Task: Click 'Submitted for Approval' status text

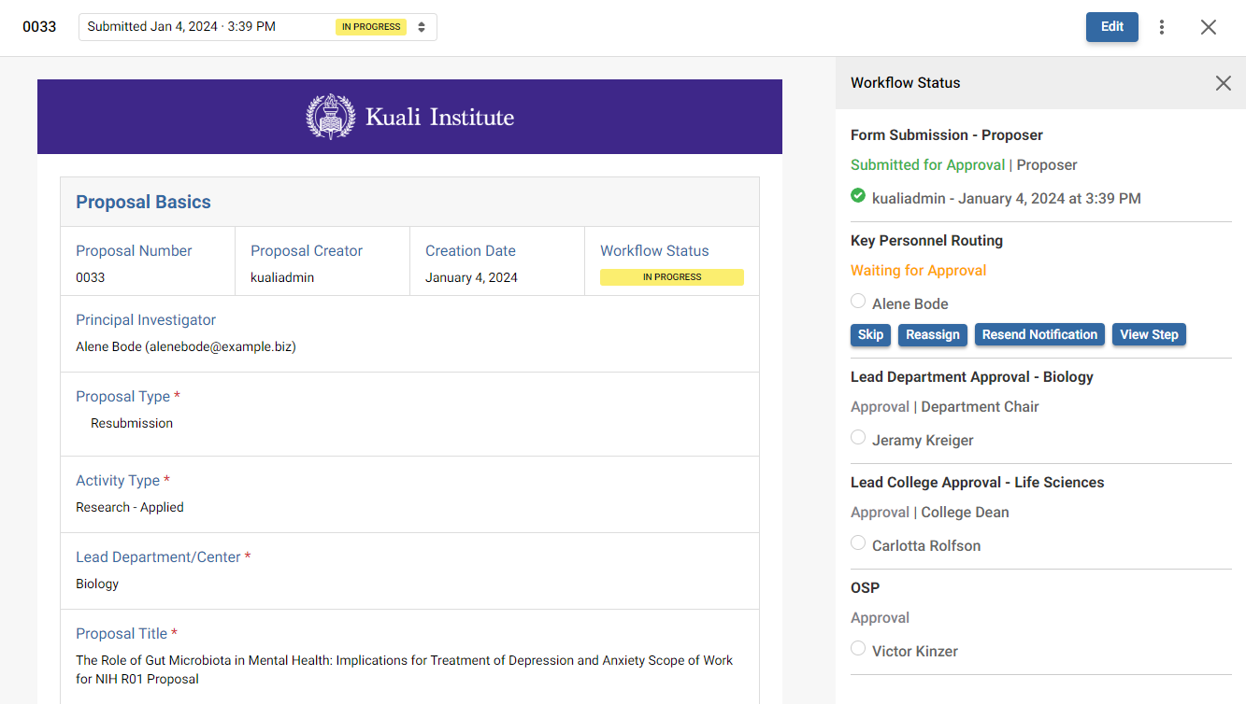Action: pos(927,165)
